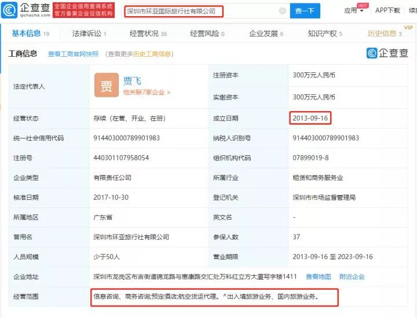The height and width of the screenshot is (318, 417).
Task: Open the 历史信息 VIP tab
Action: 385,34
